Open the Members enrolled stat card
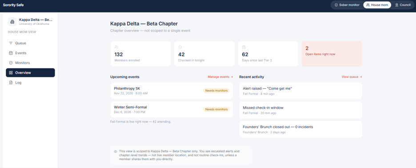The image size is (416, 168). (x=140, y=54)
